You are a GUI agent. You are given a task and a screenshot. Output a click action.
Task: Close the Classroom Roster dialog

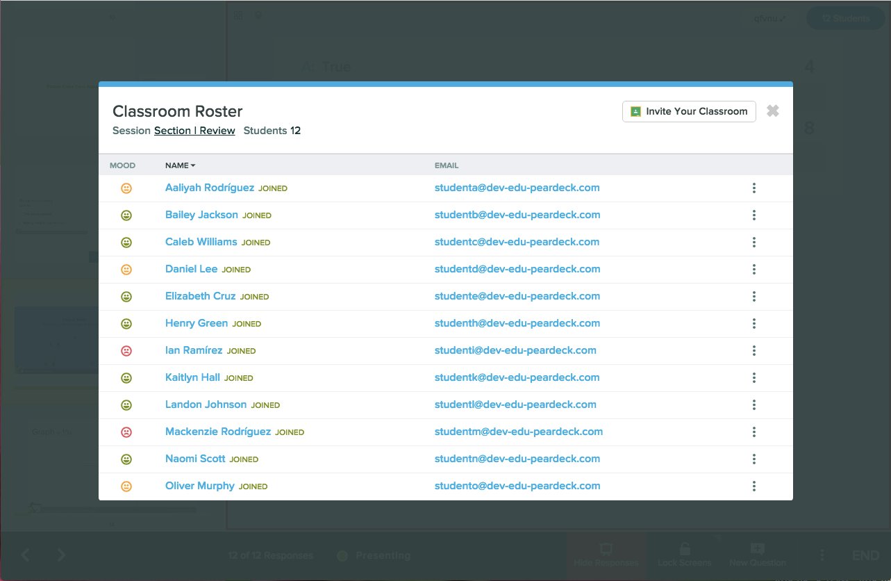(x=773, y=111)
